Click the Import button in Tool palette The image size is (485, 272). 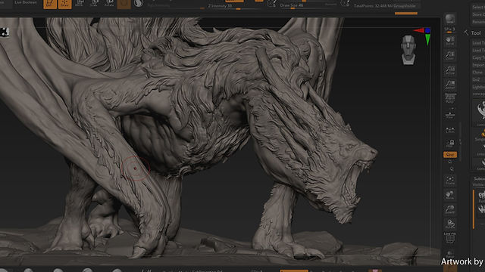point(478,65)
